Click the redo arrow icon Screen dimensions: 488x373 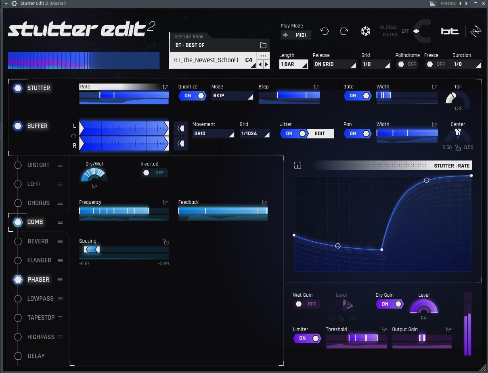click(344, 31)
